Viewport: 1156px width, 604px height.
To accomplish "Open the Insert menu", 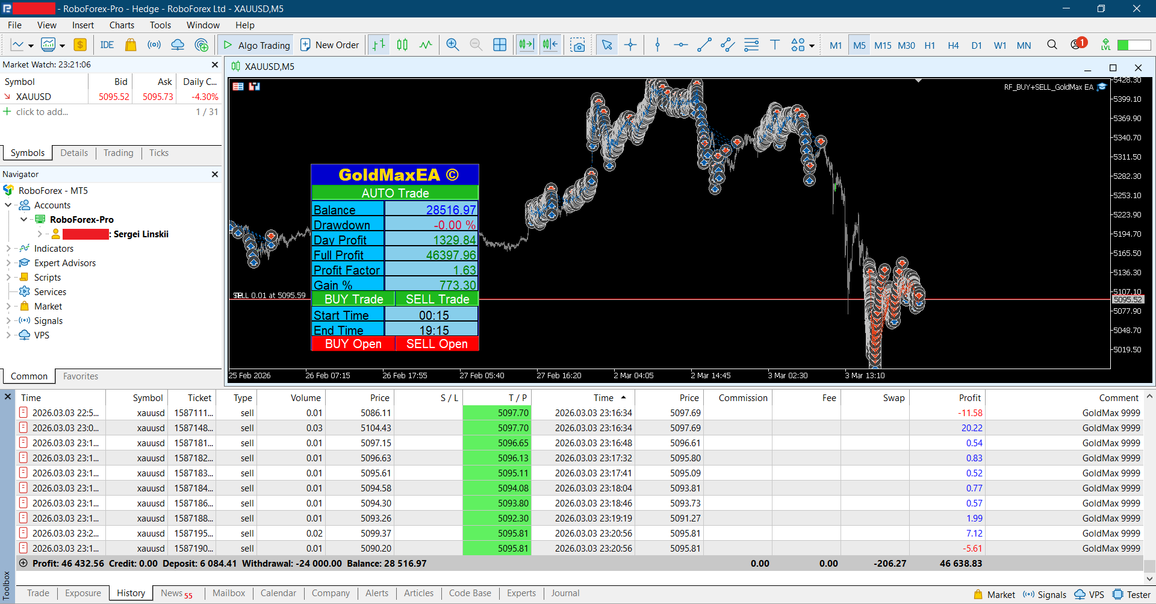I will (83, 25).
